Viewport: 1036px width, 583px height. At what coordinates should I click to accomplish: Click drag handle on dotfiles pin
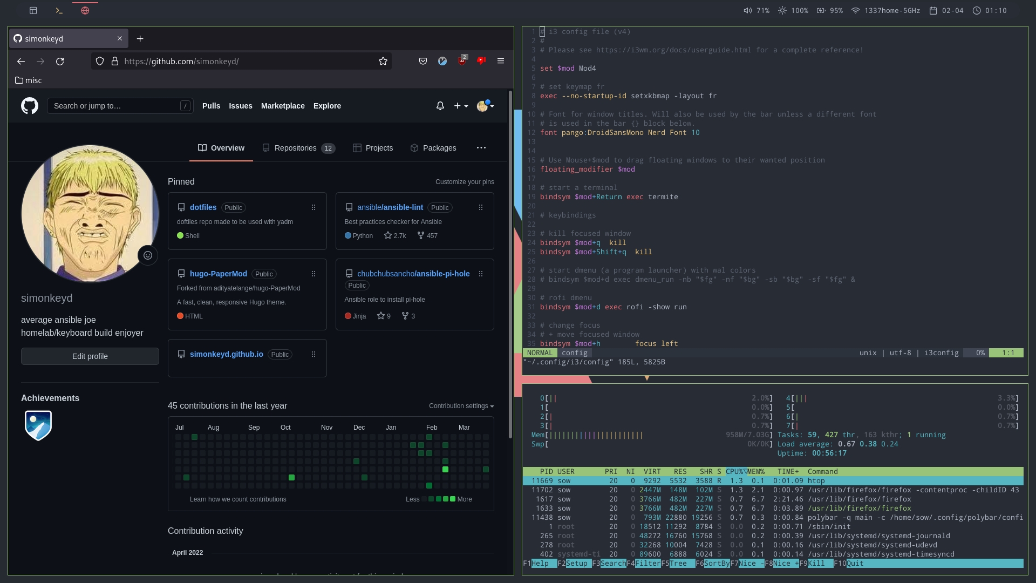(x=313, y=208)
